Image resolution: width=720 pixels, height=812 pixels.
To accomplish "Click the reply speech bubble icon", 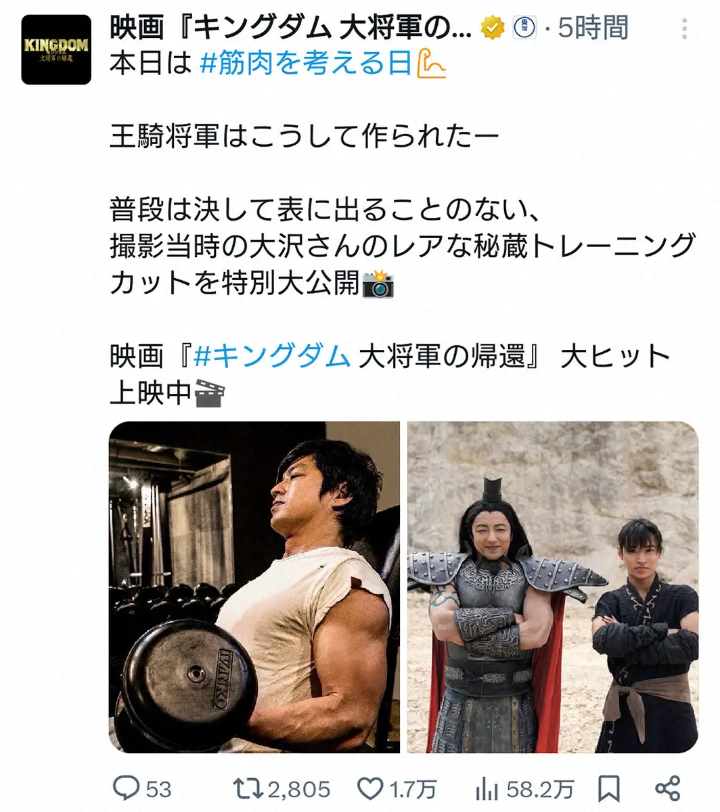I will click(x=126, y=788).
